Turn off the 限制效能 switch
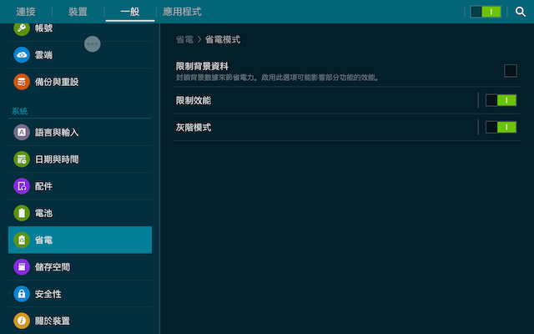 pyautogui.click(x=501, y=100)
